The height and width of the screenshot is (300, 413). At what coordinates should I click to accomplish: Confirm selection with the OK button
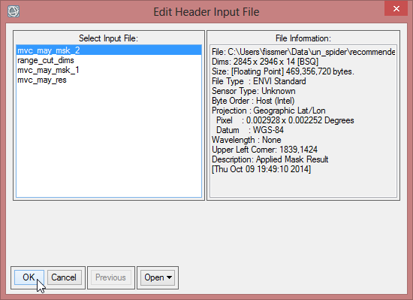[x=29, y=277]
